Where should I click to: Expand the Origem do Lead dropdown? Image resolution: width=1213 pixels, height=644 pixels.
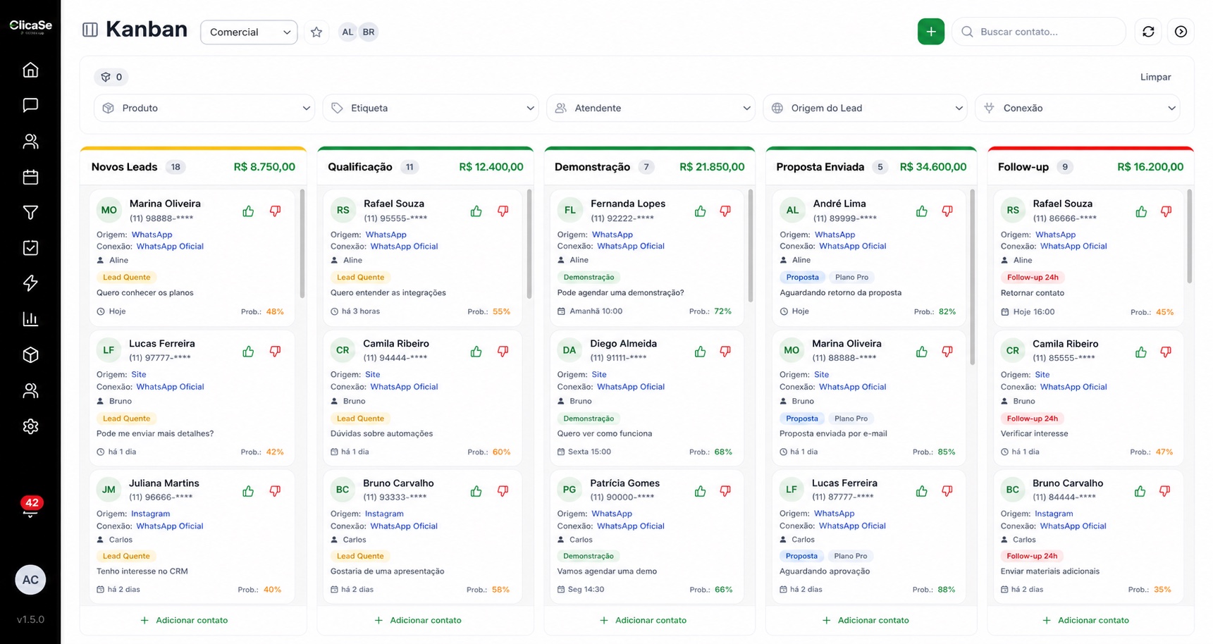865,108
